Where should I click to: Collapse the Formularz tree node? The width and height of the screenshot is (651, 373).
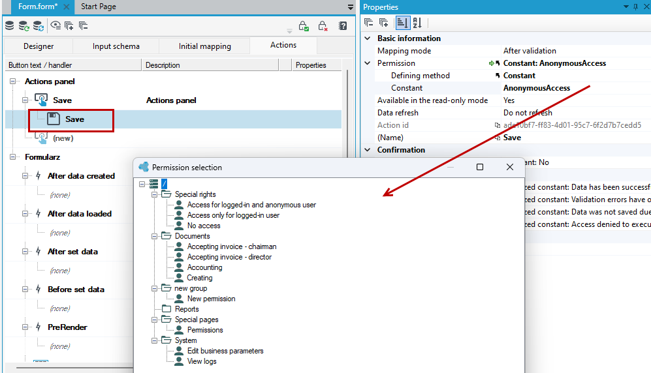13,157
